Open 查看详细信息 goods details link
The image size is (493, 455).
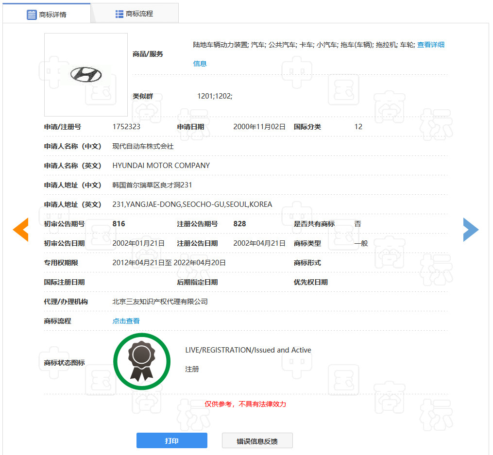[x=430, y=45]
